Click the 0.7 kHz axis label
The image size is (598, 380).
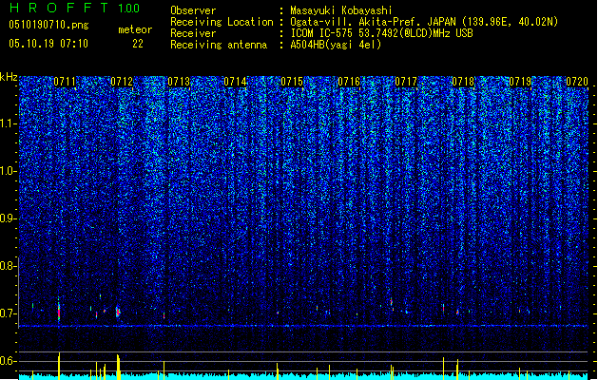(x=8, y=313)
